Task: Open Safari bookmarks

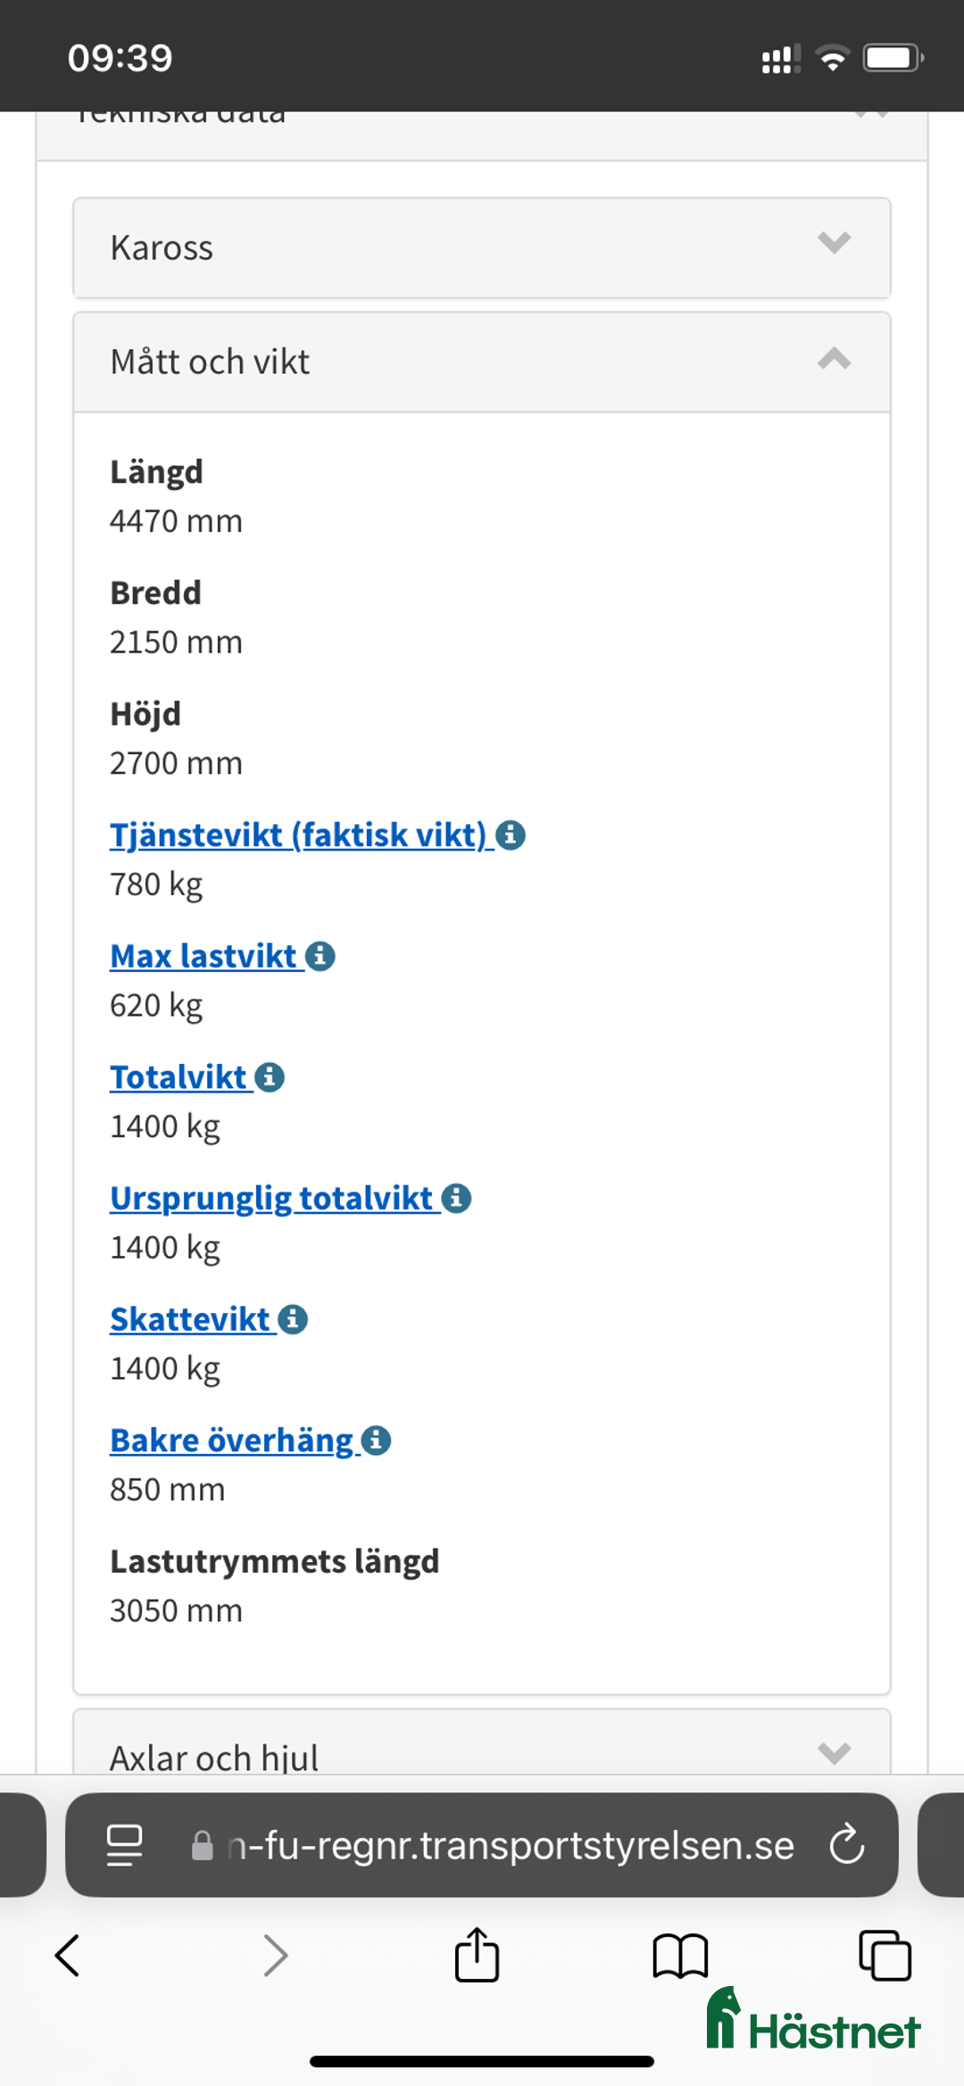Action: [680, 1956]
